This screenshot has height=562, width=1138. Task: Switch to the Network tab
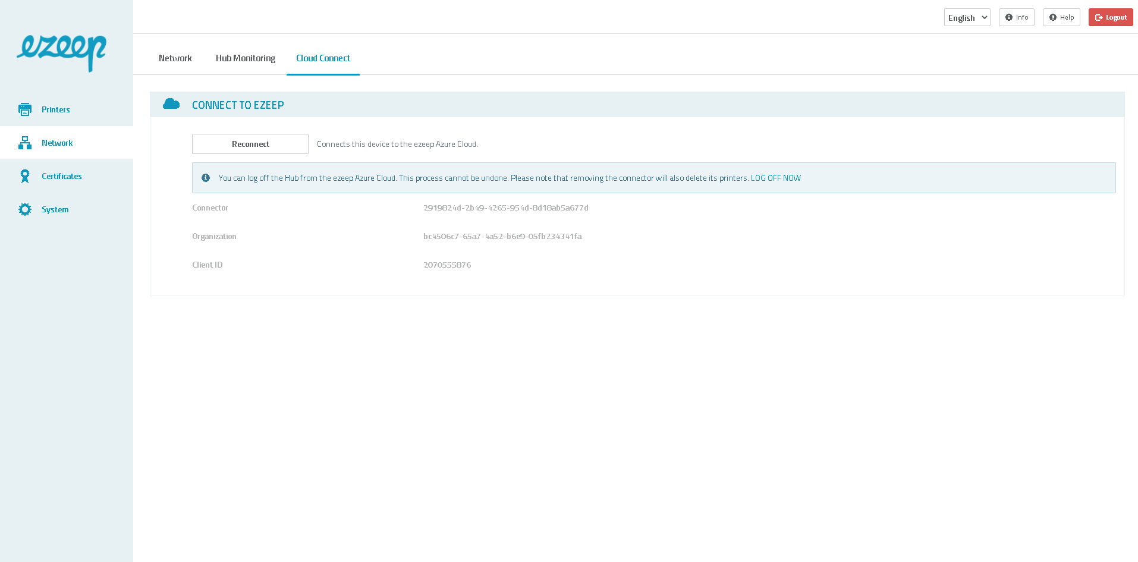pyautogui.click(x=175, y=58)
